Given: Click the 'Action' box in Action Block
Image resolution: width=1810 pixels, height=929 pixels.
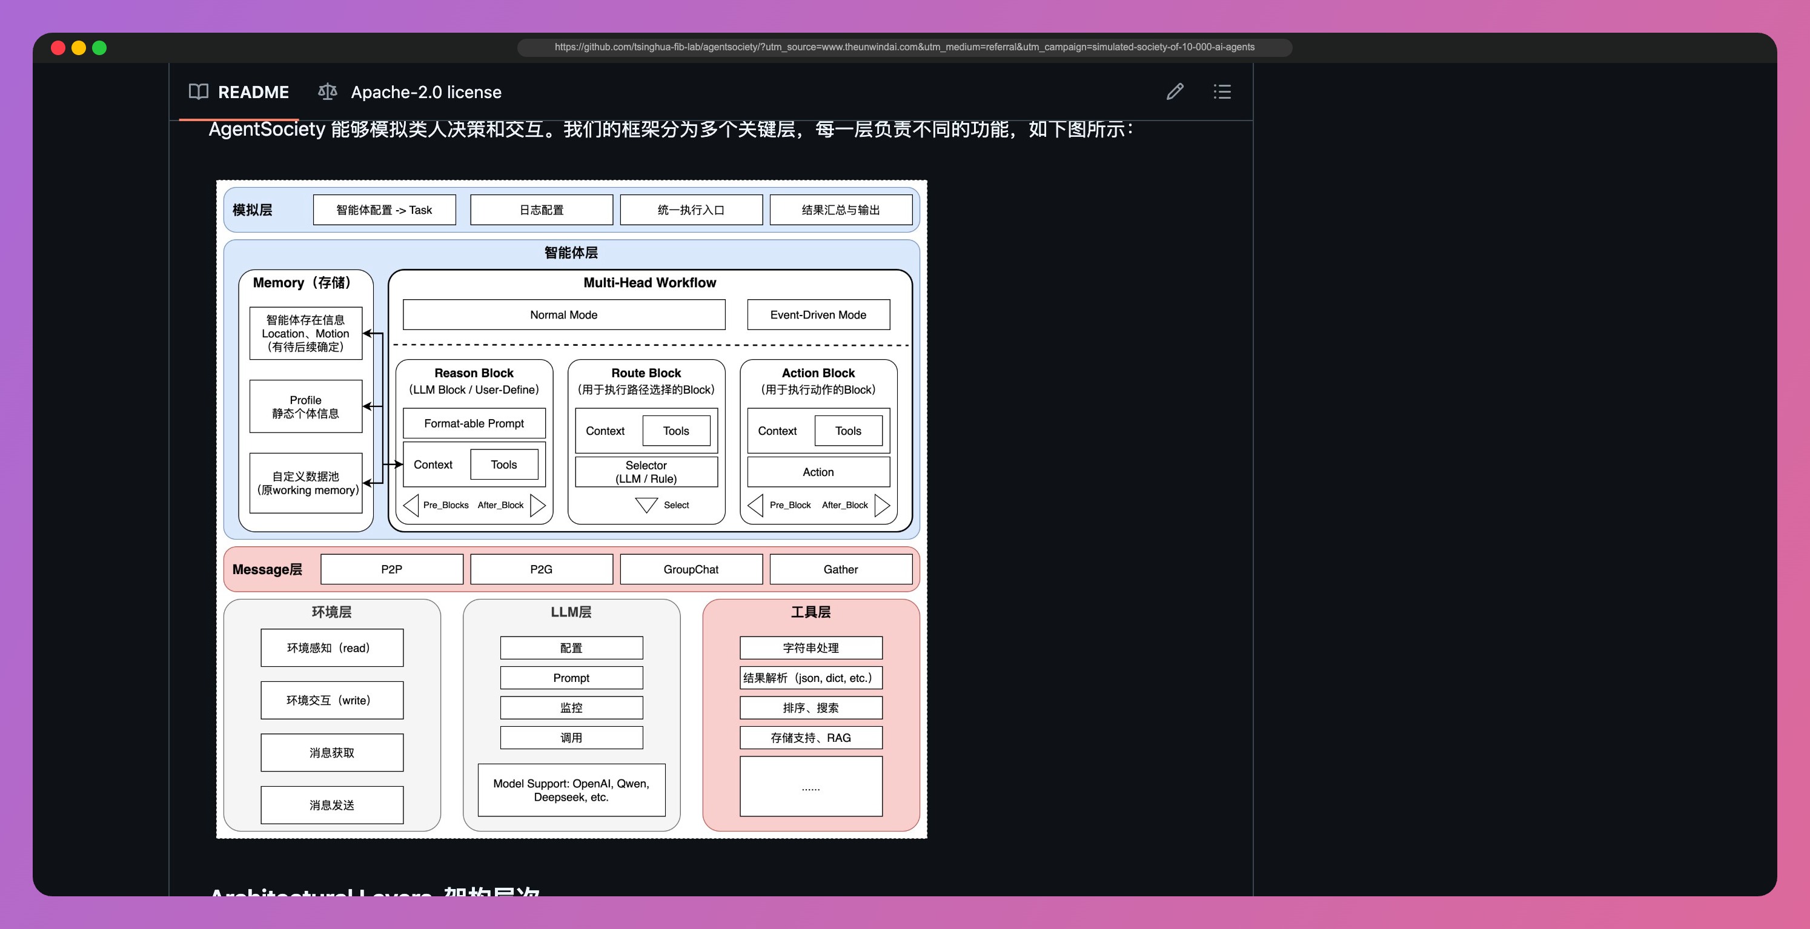Looking at the screenshot, I should [x=818, y=472].
